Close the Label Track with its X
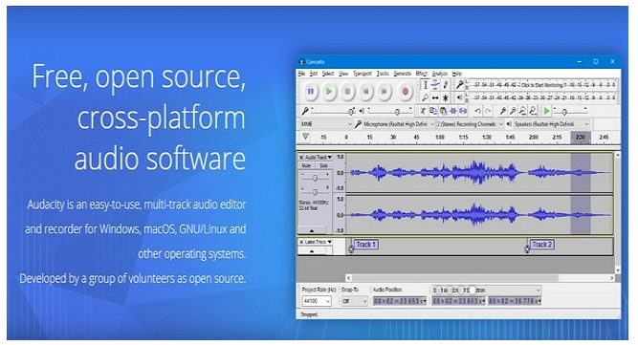Screen dimensions: 638x345 tap(301, 242)
